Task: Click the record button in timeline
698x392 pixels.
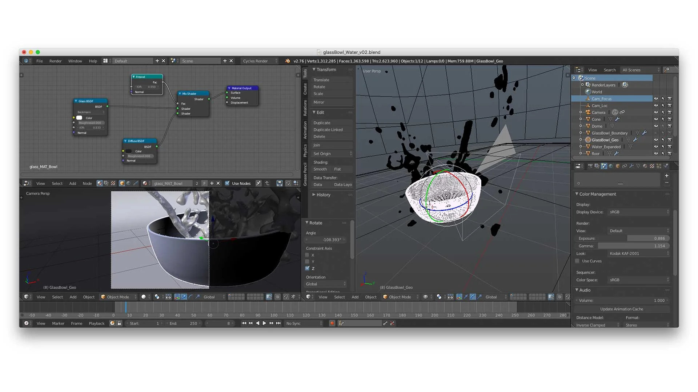Action: point(332,323)
